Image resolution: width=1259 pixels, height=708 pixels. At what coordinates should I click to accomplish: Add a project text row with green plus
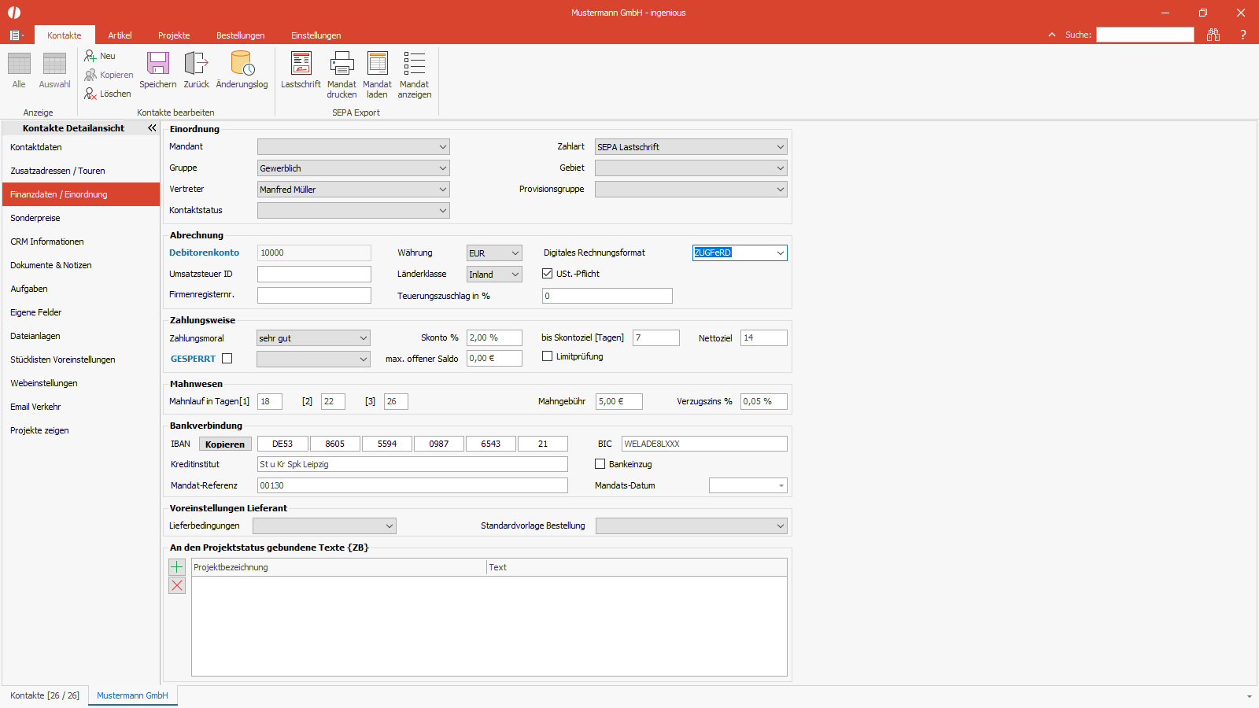(177, 566)
